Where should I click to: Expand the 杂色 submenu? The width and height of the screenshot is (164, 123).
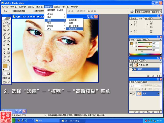click(x=55, y=17)
